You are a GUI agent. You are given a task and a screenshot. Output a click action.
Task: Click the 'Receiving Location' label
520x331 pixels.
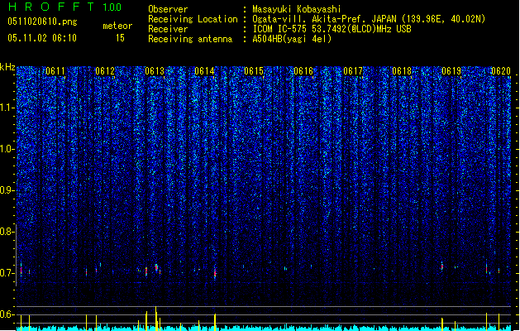point(193,19)
